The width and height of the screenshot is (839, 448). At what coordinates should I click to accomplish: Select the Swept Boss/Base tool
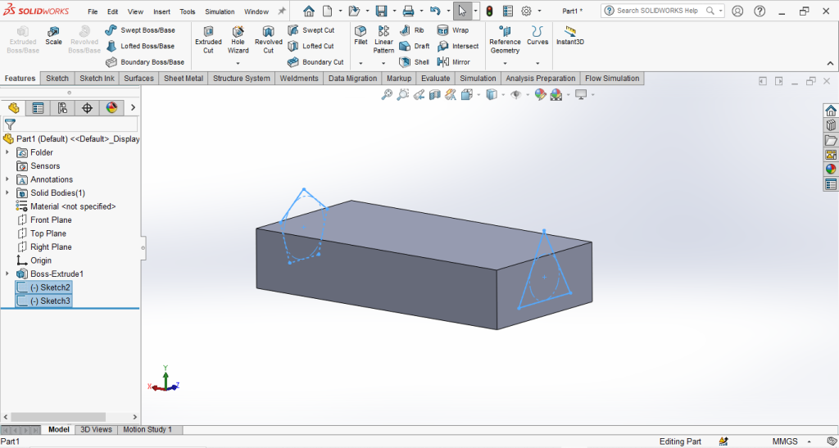140,30
